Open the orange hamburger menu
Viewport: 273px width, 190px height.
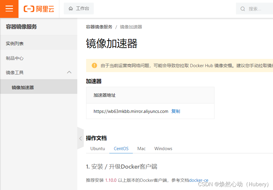(x=9, y=9)
